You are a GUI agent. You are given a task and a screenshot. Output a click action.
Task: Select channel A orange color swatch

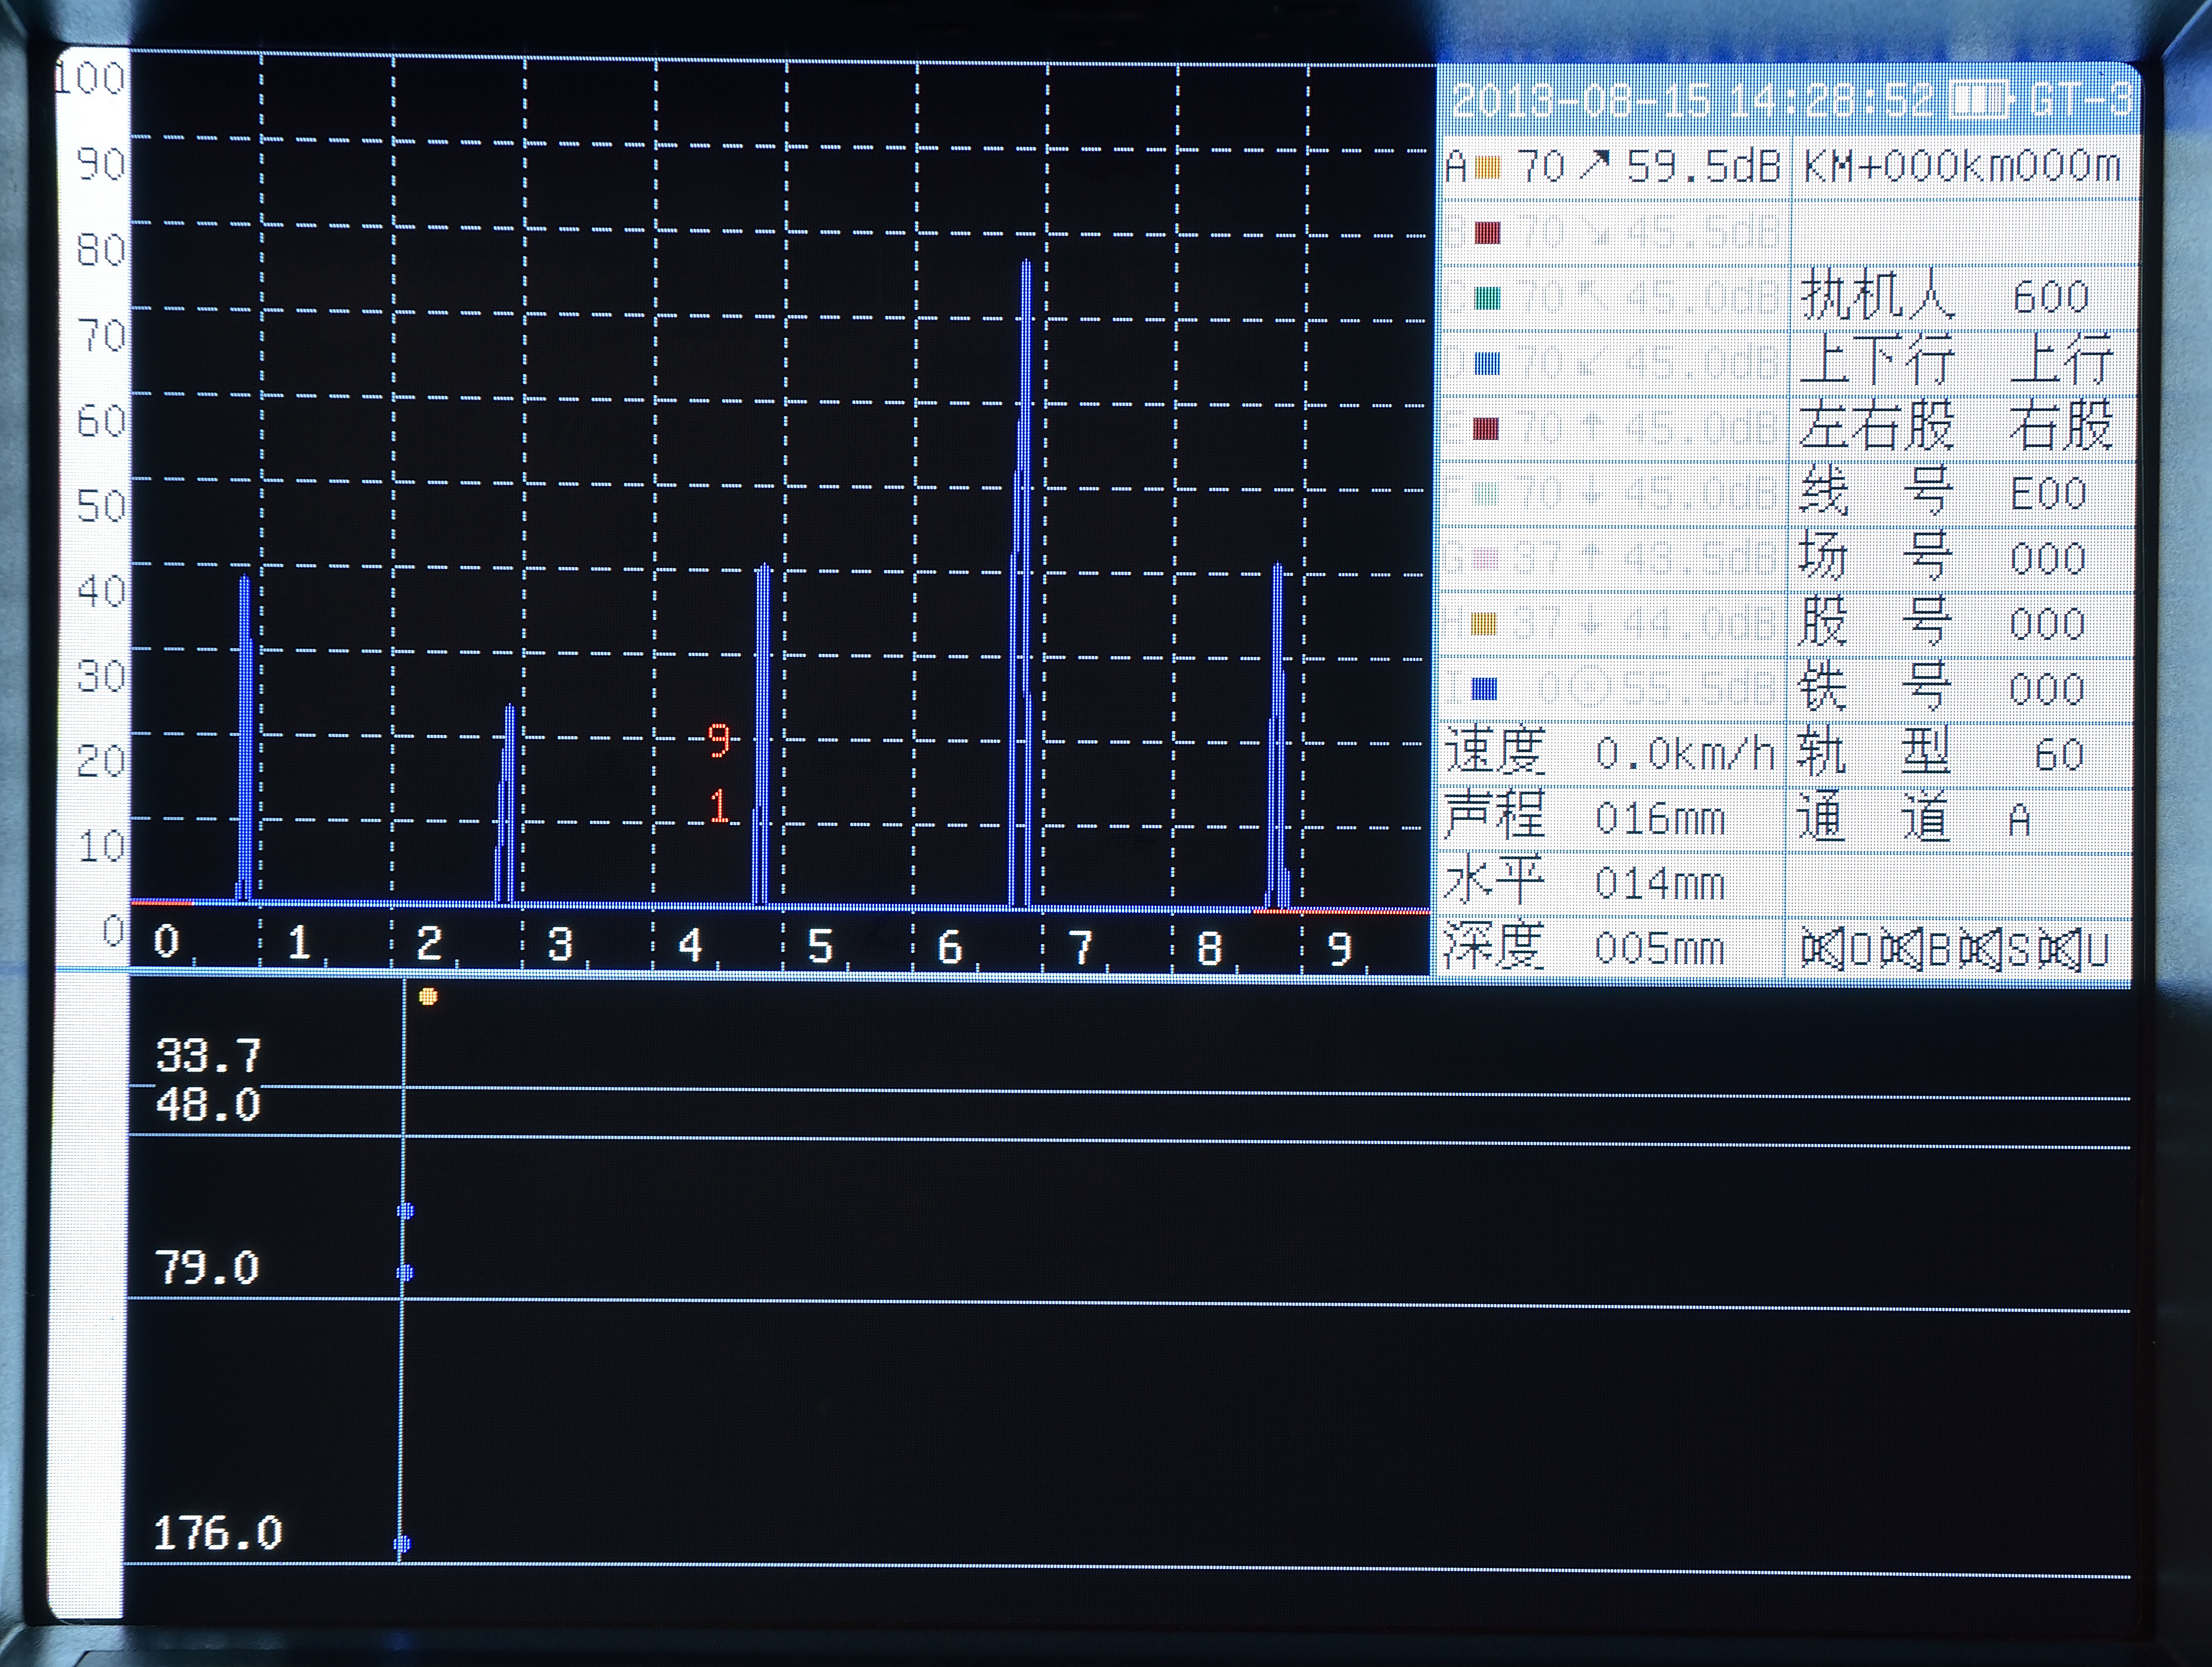coord(1488,168)
